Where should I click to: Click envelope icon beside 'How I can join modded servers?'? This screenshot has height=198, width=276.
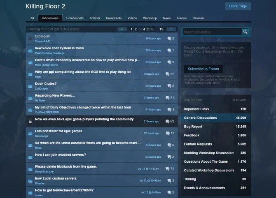(x=30, y=157)
